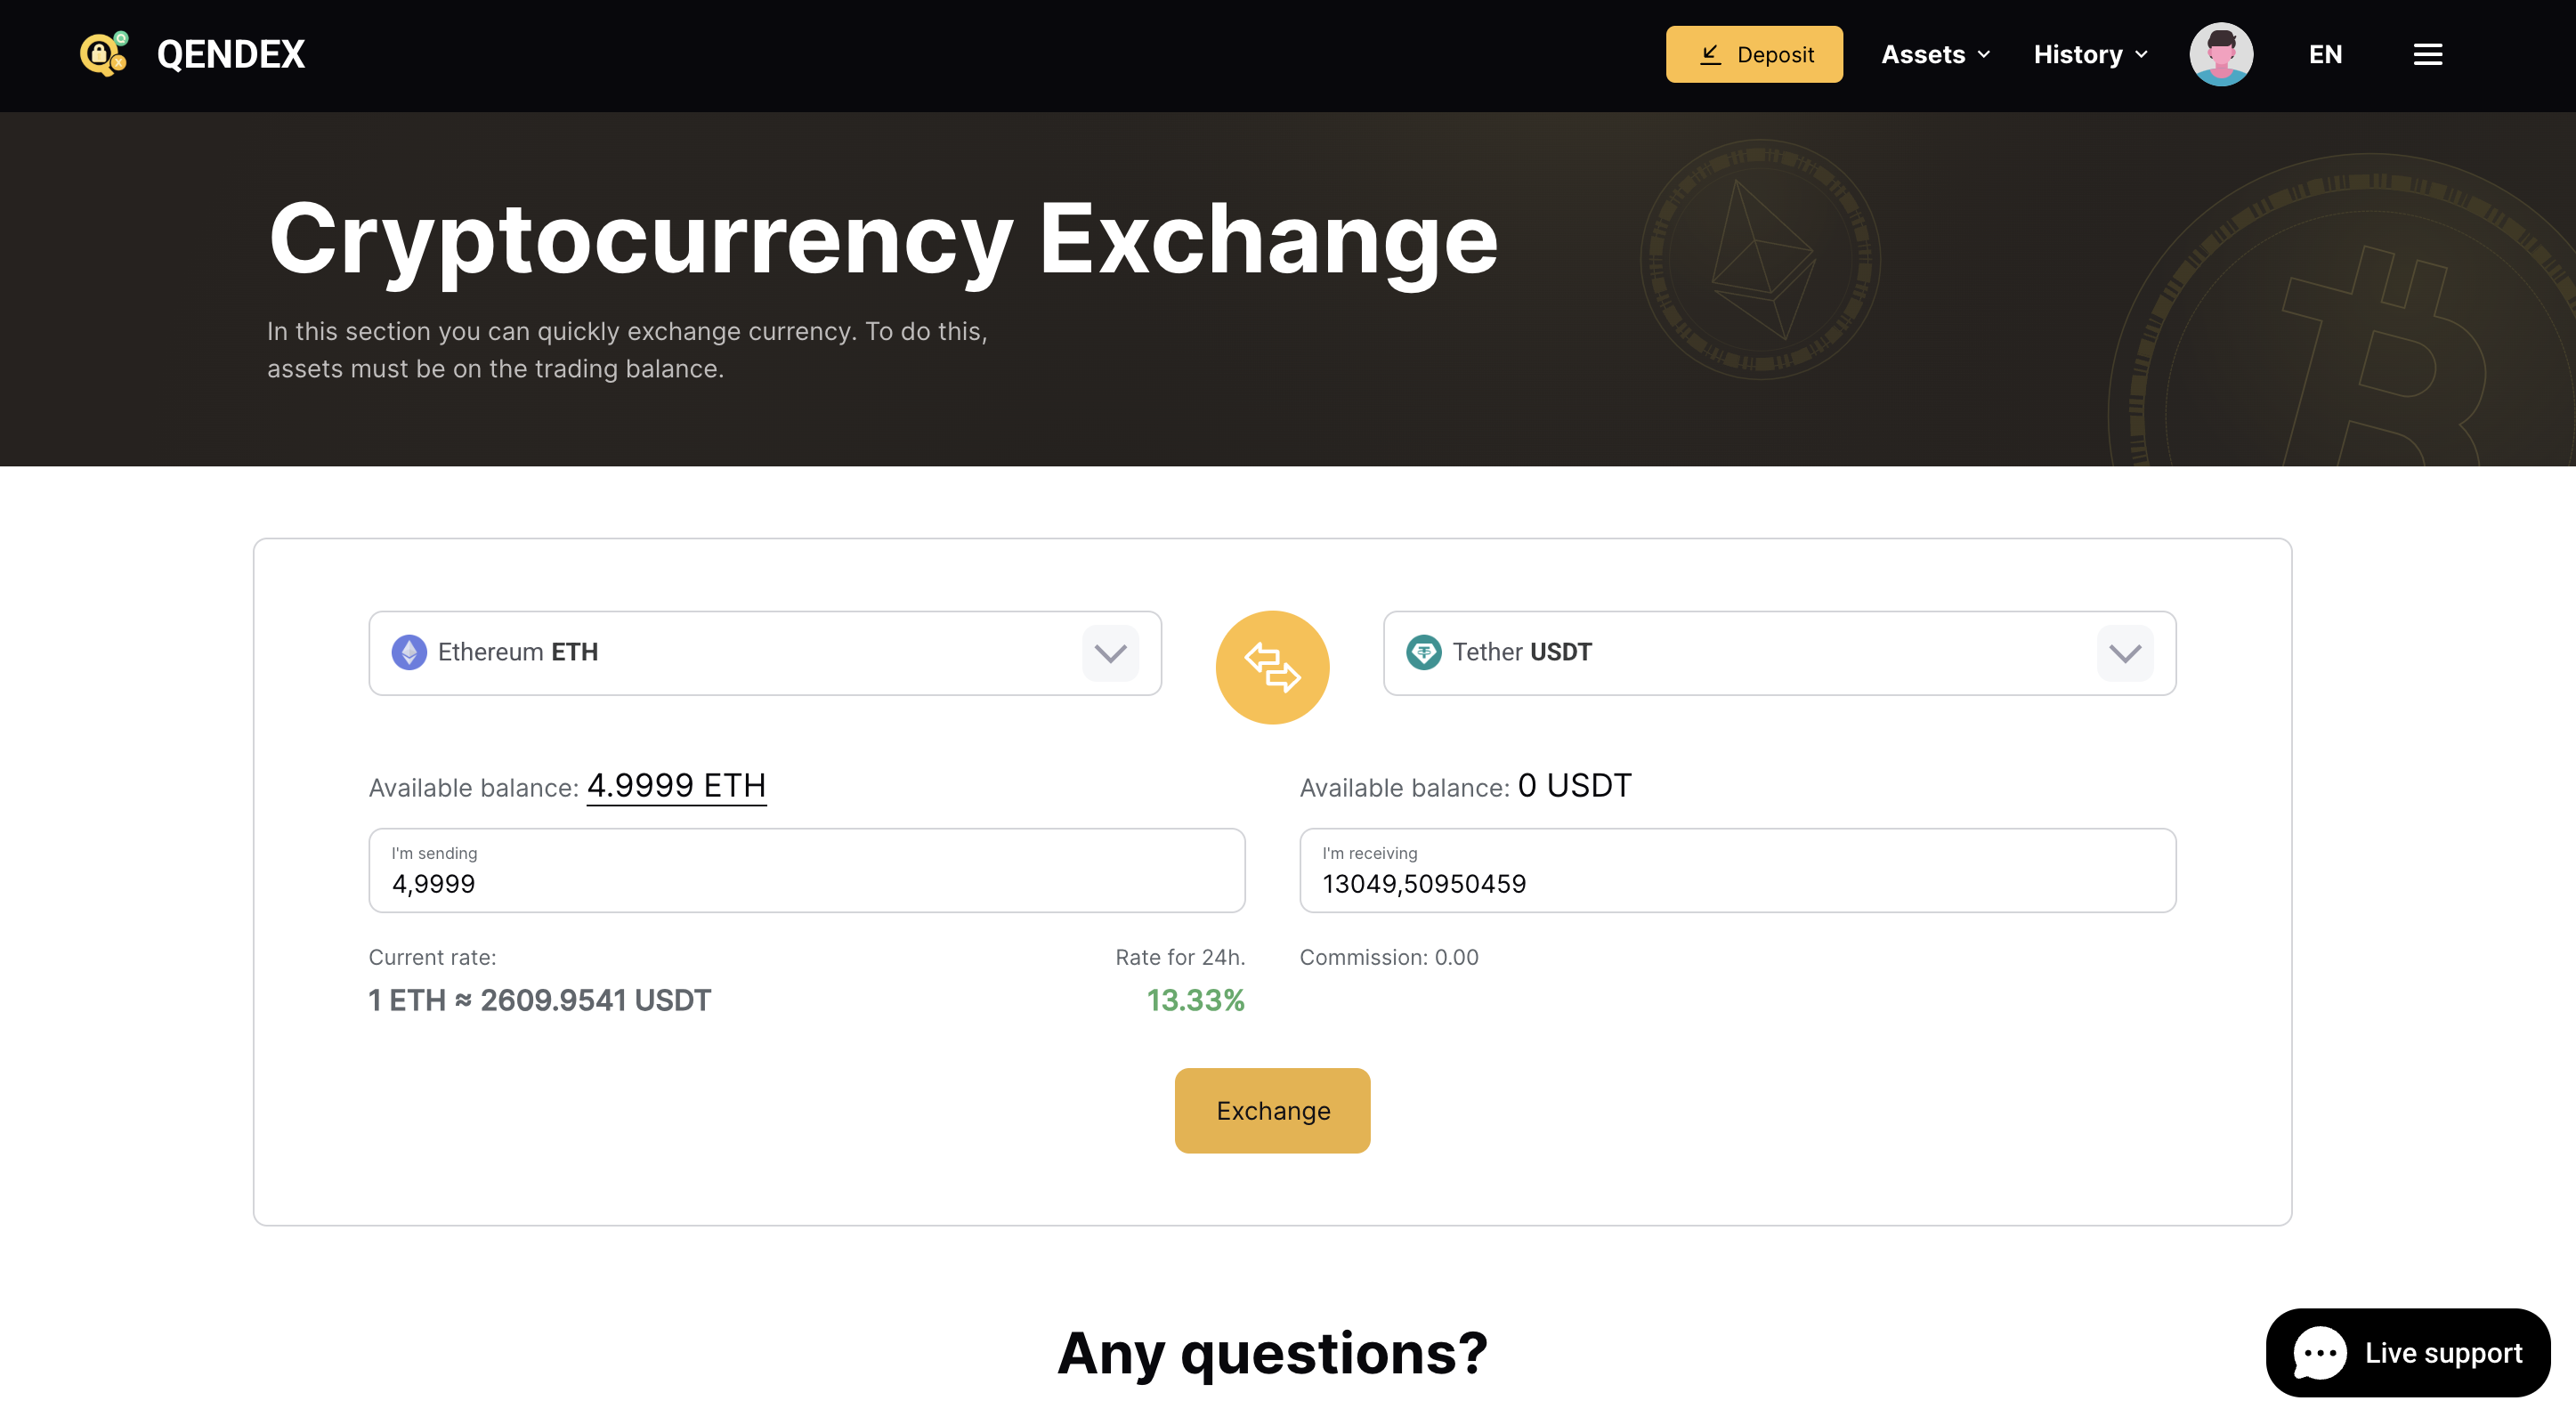Click the Tether coin icon
The width and height of the screenshot is (2576, 1417).
coord(1423,652)
